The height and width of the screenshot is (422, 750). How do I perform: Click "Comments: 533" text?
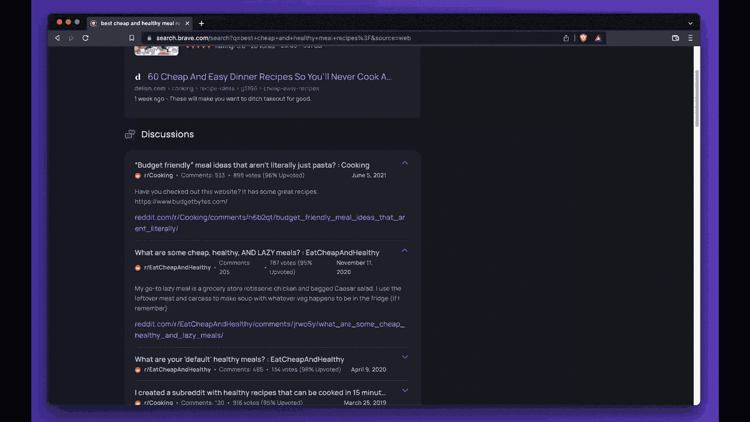(202, 176)
